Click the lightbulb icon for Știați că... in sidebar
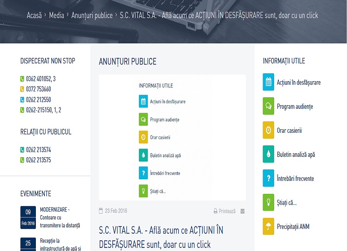 [x=268, y=202]
